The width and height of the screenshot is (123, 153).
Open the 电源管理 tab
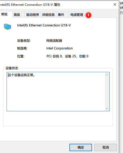pos(77,15)
